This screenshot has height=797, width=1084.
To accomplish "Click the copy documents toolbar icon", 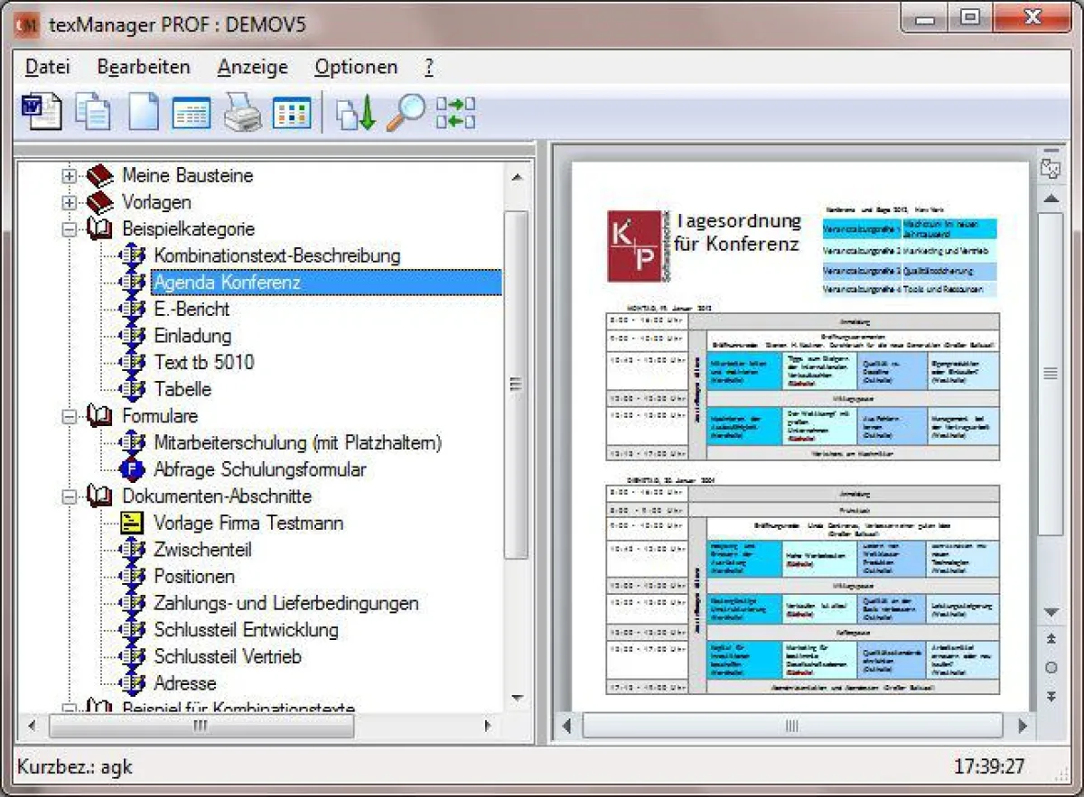I will (x=92, y=113).
